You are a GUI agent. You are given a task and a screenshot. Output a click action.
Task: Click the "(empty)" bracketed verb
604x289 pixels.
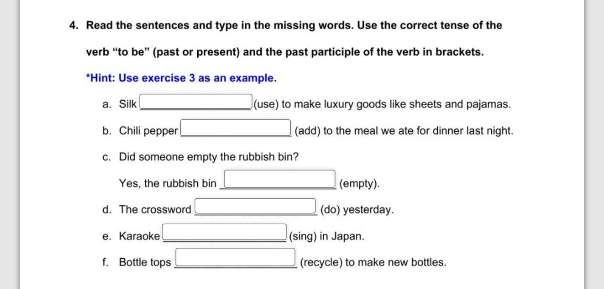pyautogui.click(x=359, y=184)
